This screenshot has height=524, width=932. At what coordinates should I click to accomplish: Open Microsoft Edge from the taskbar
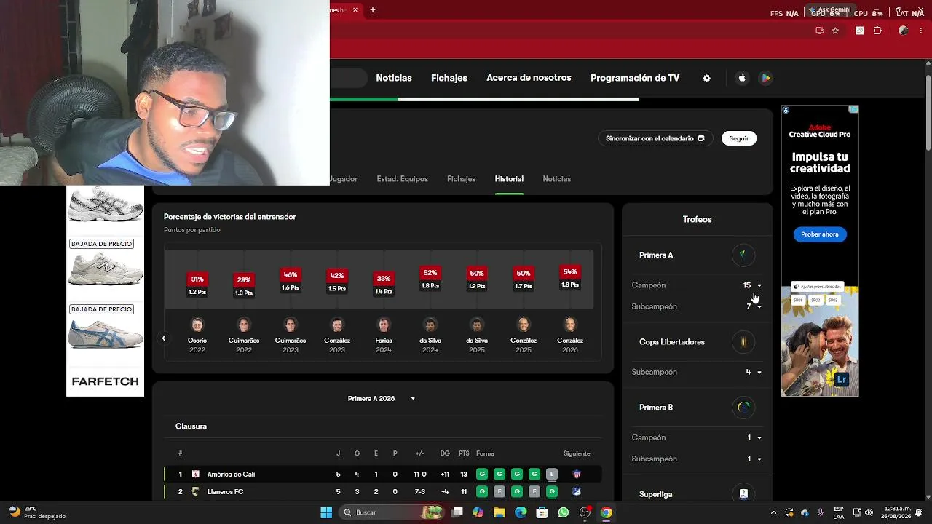pyautogui.click(x=521, y=512)
